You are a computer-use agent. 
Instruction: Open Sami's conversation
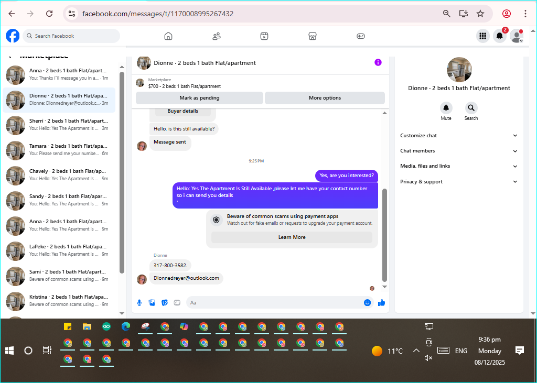coord(59,276)
